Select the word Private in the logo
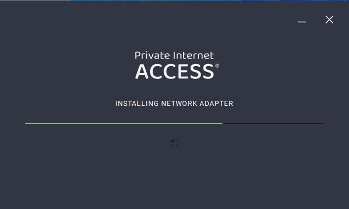This screenshot has width=349, height=209. coord(152,55)
